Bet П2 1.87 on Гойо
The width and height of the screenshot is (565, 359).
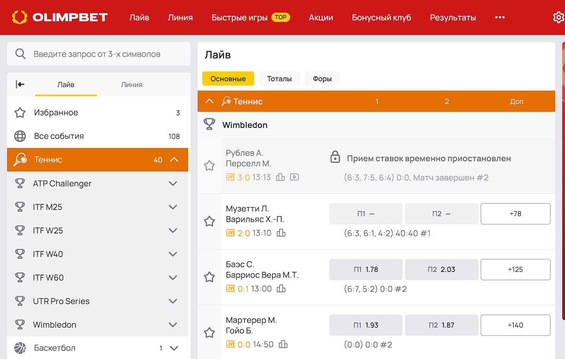(x=441, y=325)
